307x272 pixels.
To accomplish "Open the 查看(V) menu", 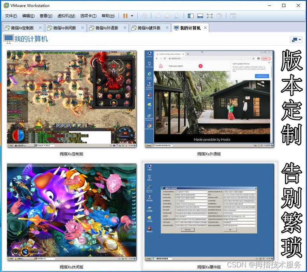I will tap(46, 16).
